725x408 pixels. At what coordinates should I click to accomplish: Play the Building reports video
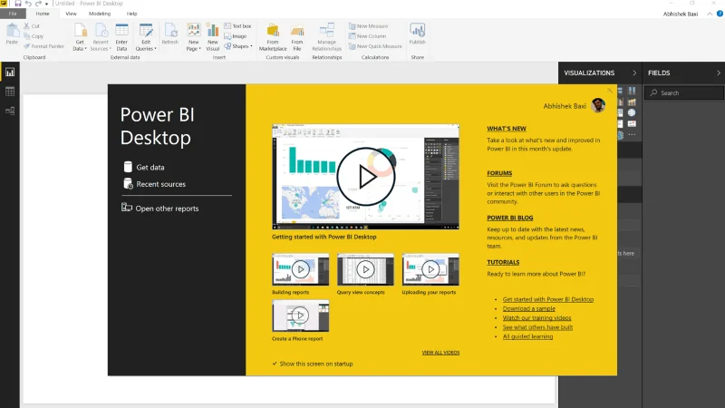[301, 269]
